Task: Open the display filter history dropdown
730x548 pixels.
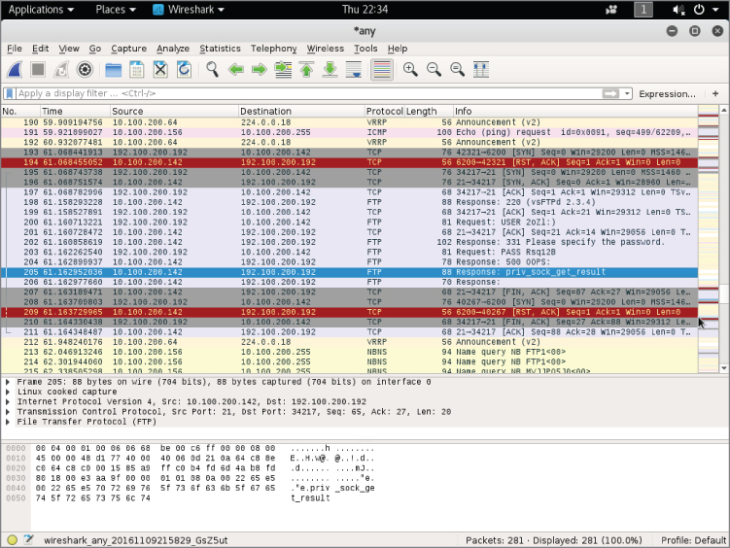Action: pos(627,93)
